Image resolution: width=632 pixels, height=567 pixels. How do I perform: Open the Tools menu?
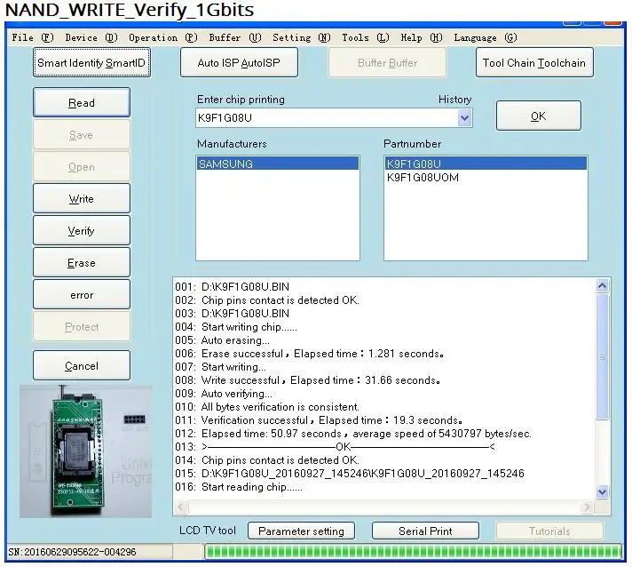coord(366,37)
